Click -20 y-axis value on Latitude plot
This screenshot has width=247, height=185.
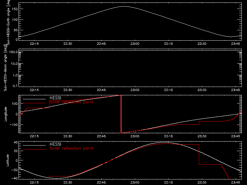click(15, 170)
